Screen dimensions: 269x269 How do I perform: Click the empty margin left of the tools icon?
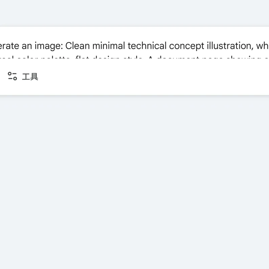click(3, 77)
